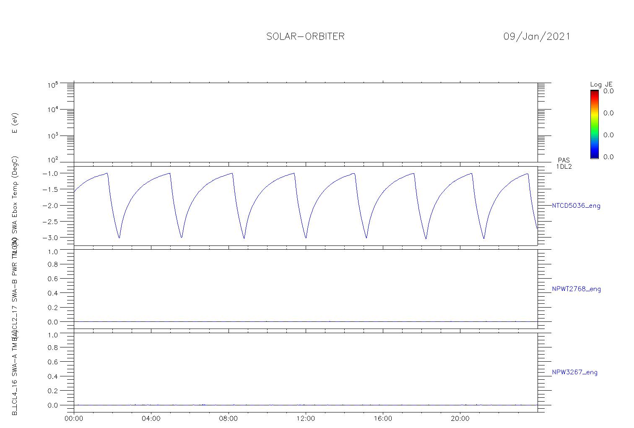Image resolution: width=634 pixels, height=428 pixels.
Task: Click the 09/Jan/2021 date label
Action: click(x=537, y=37)
